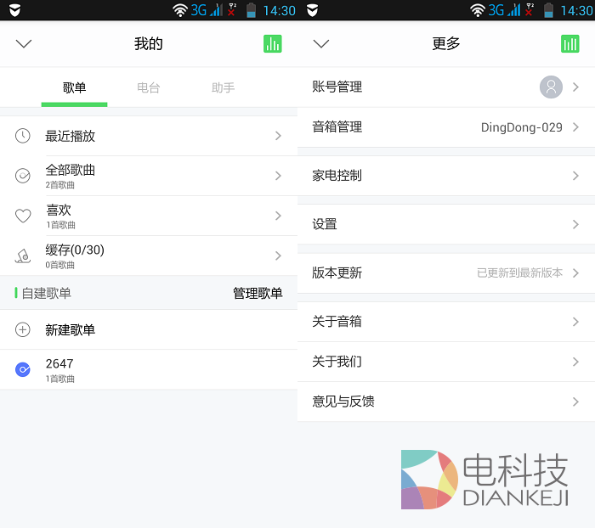The width and height of the screenshot is (595, 528).
Task: Tap the 自建歌单 section header
Action: (x=46, y=294)
